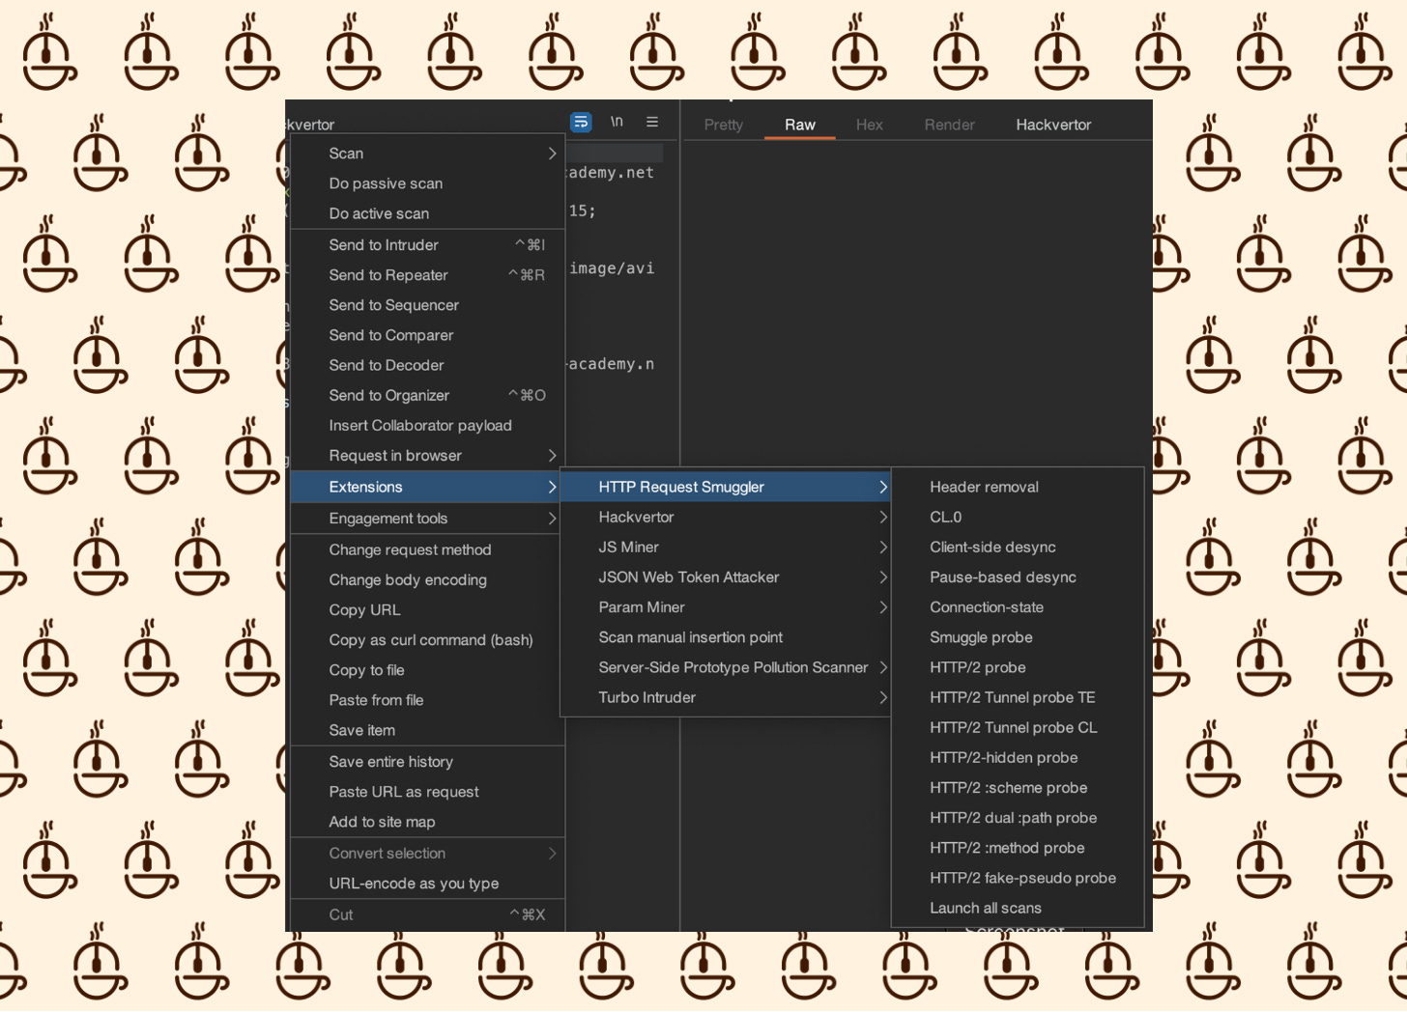Expand the Turbo Intruder submenu arrow

pyautogui.click(x=883, y=697)
